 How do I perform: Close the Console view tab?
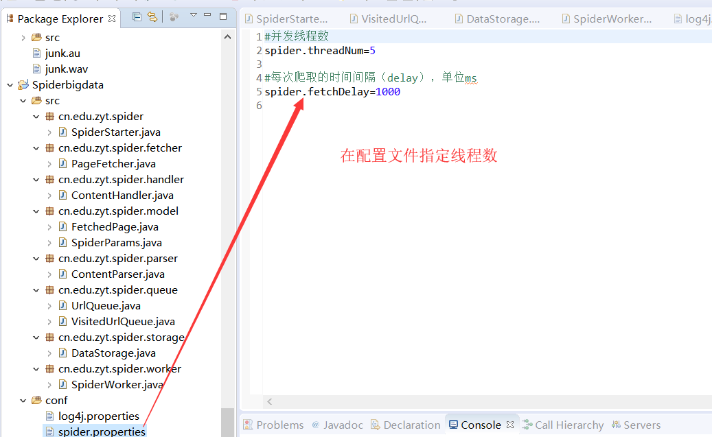[510, 425]
